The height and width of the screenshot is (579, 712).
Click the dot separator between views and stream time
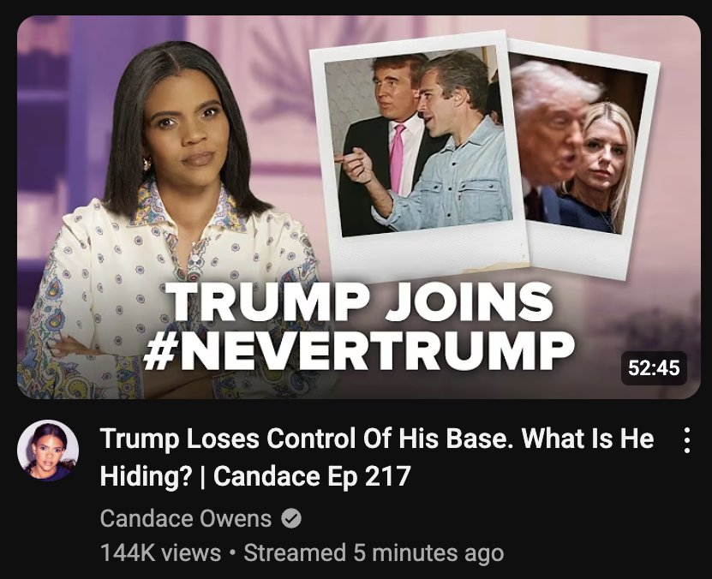pyautogui.click(x=232, y=552)
